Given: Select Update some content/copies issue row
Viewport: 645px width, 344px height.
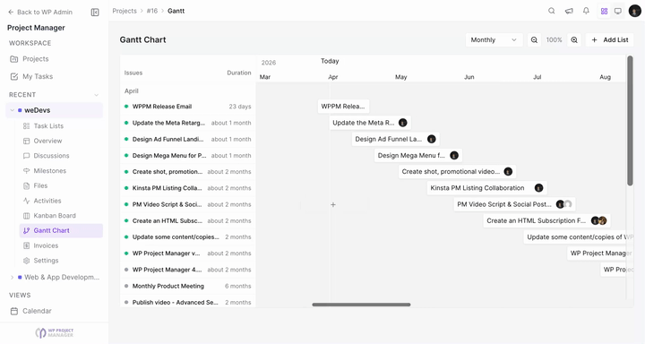Looking at the screenshot, I should (x=188, y=237).
